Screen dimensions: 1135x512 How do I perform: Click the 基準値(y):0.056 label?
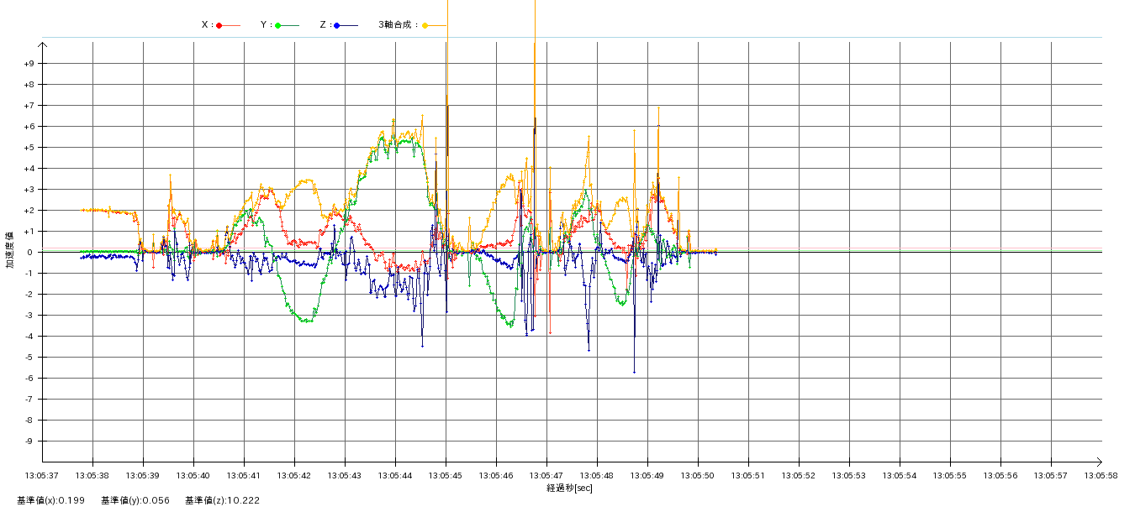(x=135, y=501)
